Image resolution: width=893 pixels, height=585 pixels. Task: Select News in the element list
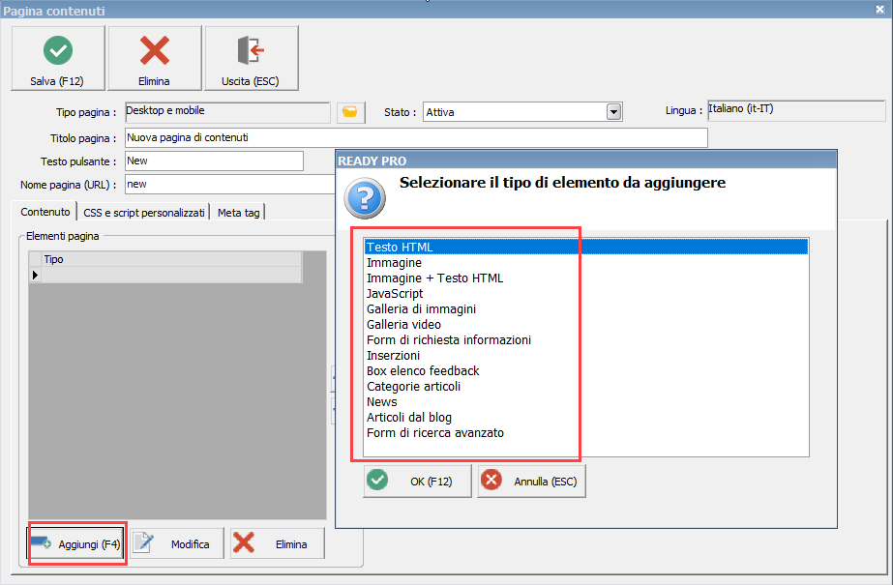586,401
